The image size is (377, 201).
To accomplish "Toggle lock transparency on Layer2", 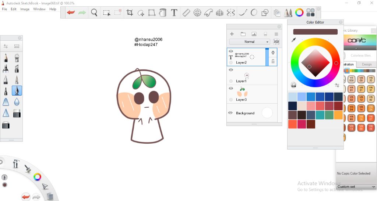I will tap(273, 61).
